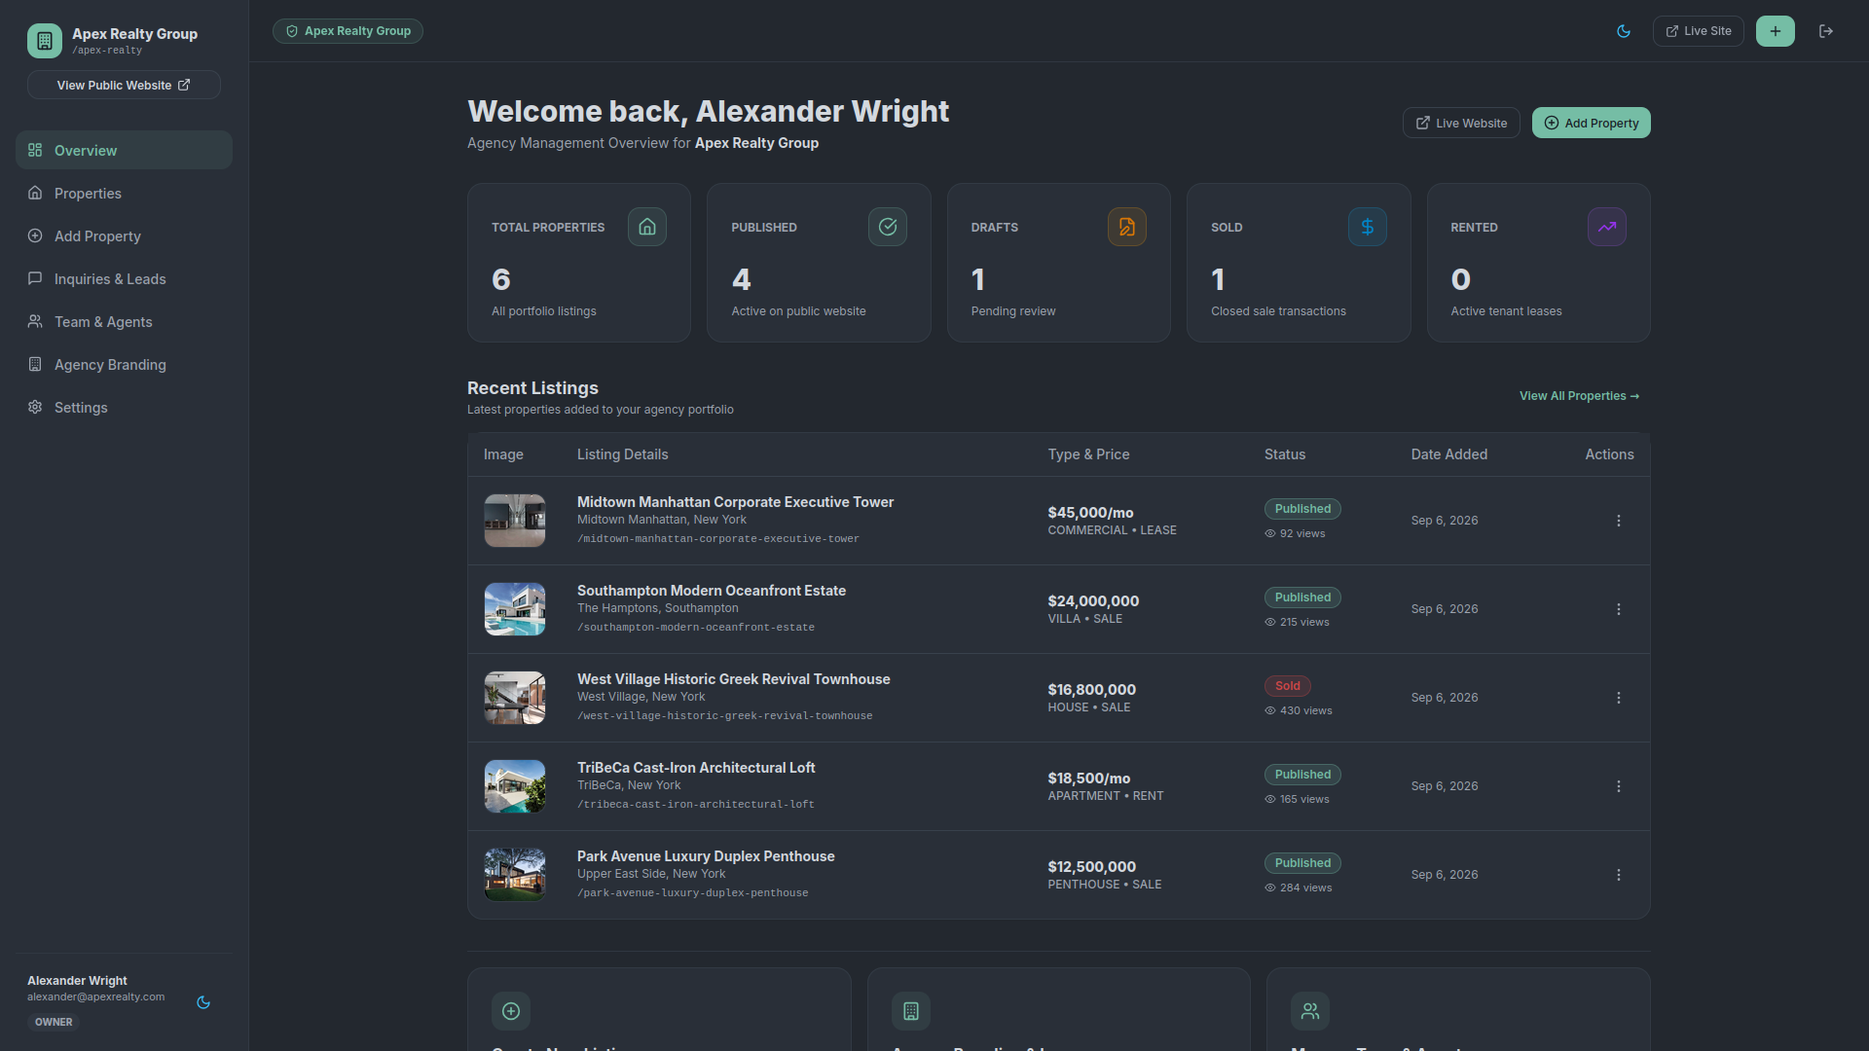Open the West Village Townhouse thumbnail
Viewport: 1869px width, 1051px height.
pyautogui.click(x=515, y=698)
